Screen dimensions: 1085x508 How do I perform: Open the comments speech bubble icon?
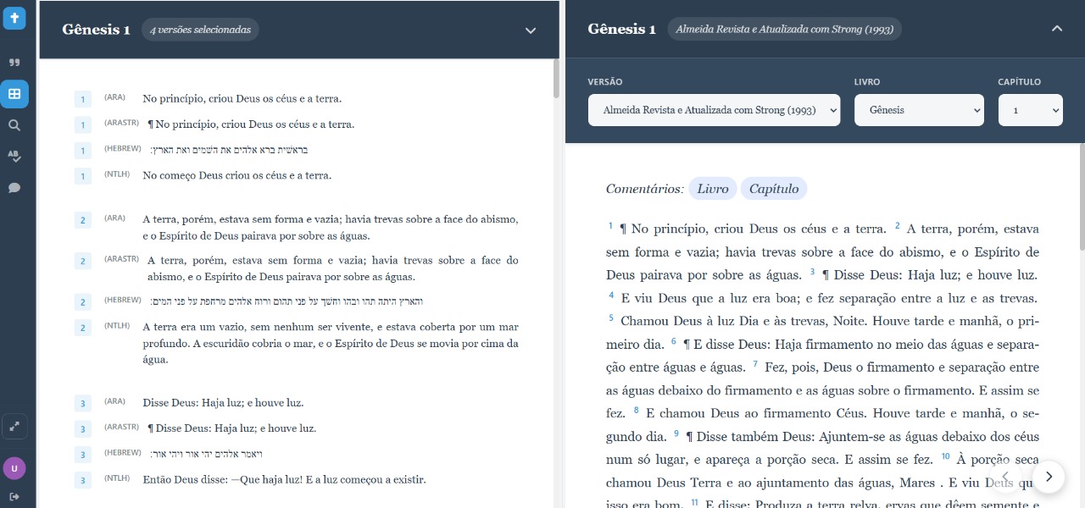click(14, 188)
